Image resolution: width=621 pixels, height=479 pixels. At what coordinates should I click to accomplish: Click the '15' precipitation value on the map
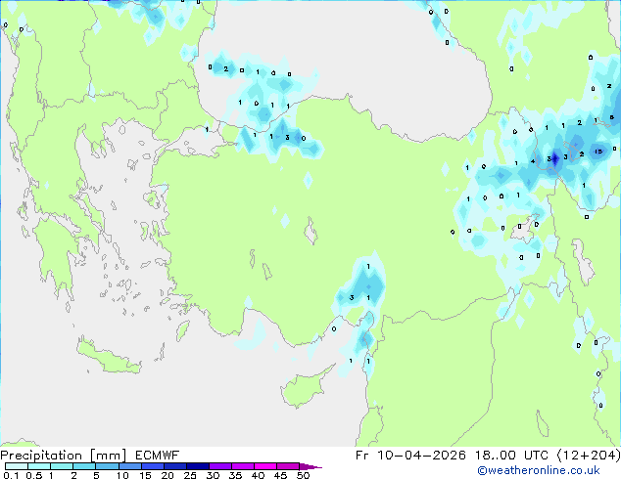click(x=598, y=151)
